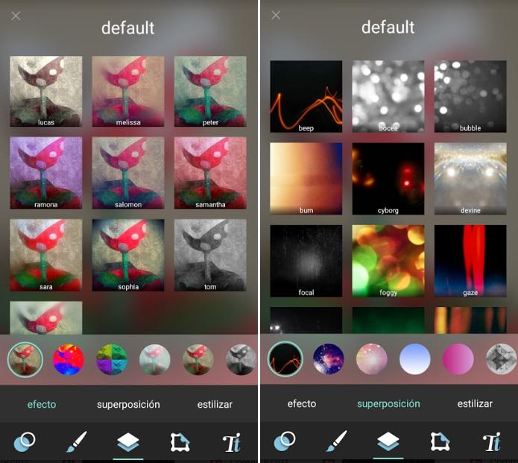Open adjustments circles tool, right screen
The width and height of the screenshot is (518, 463).
coord(285,441)
